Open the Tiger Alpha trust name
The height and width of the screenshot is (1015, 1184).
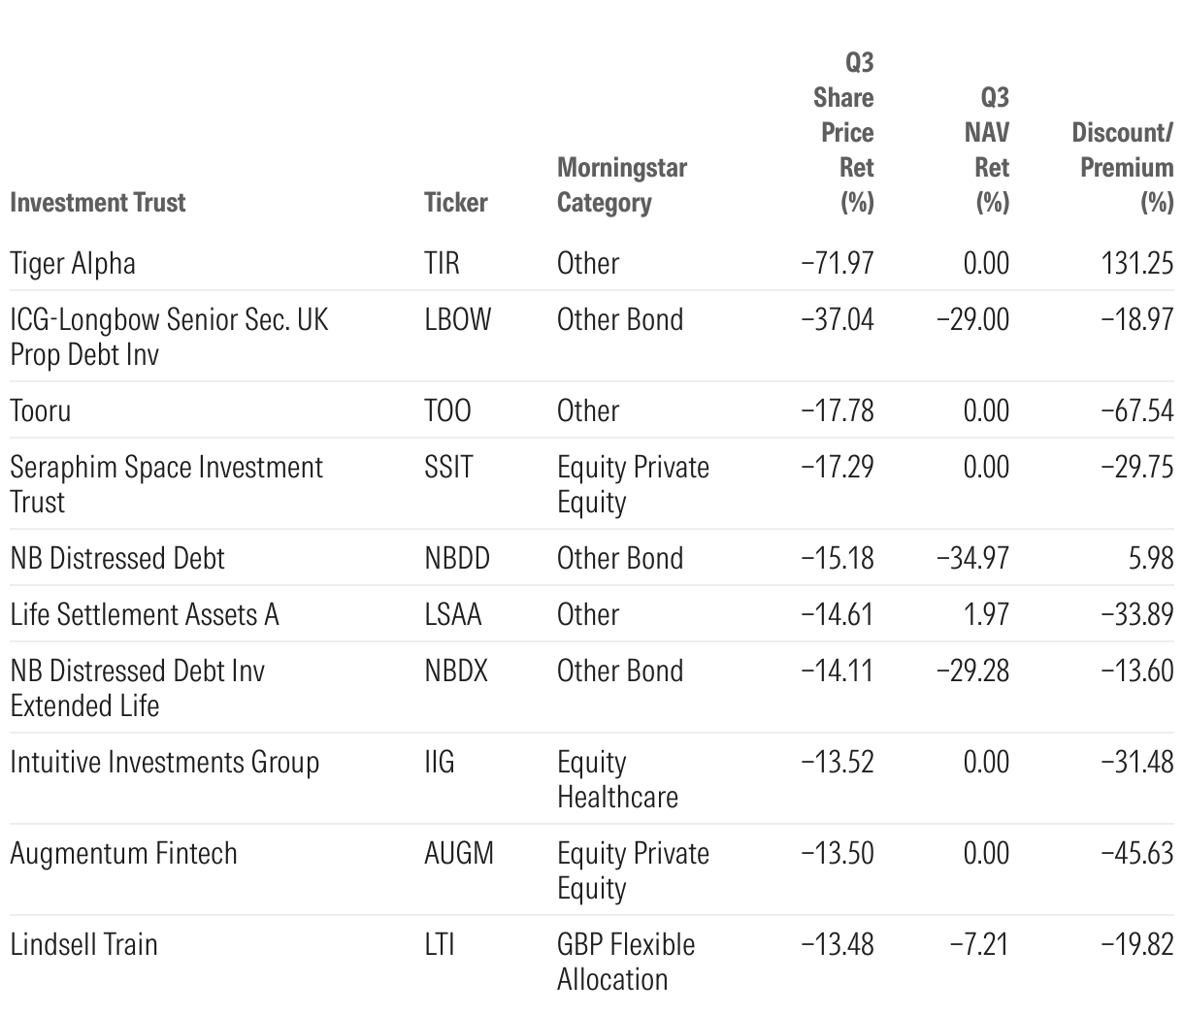pyautogui.click(x=73, y=263)
